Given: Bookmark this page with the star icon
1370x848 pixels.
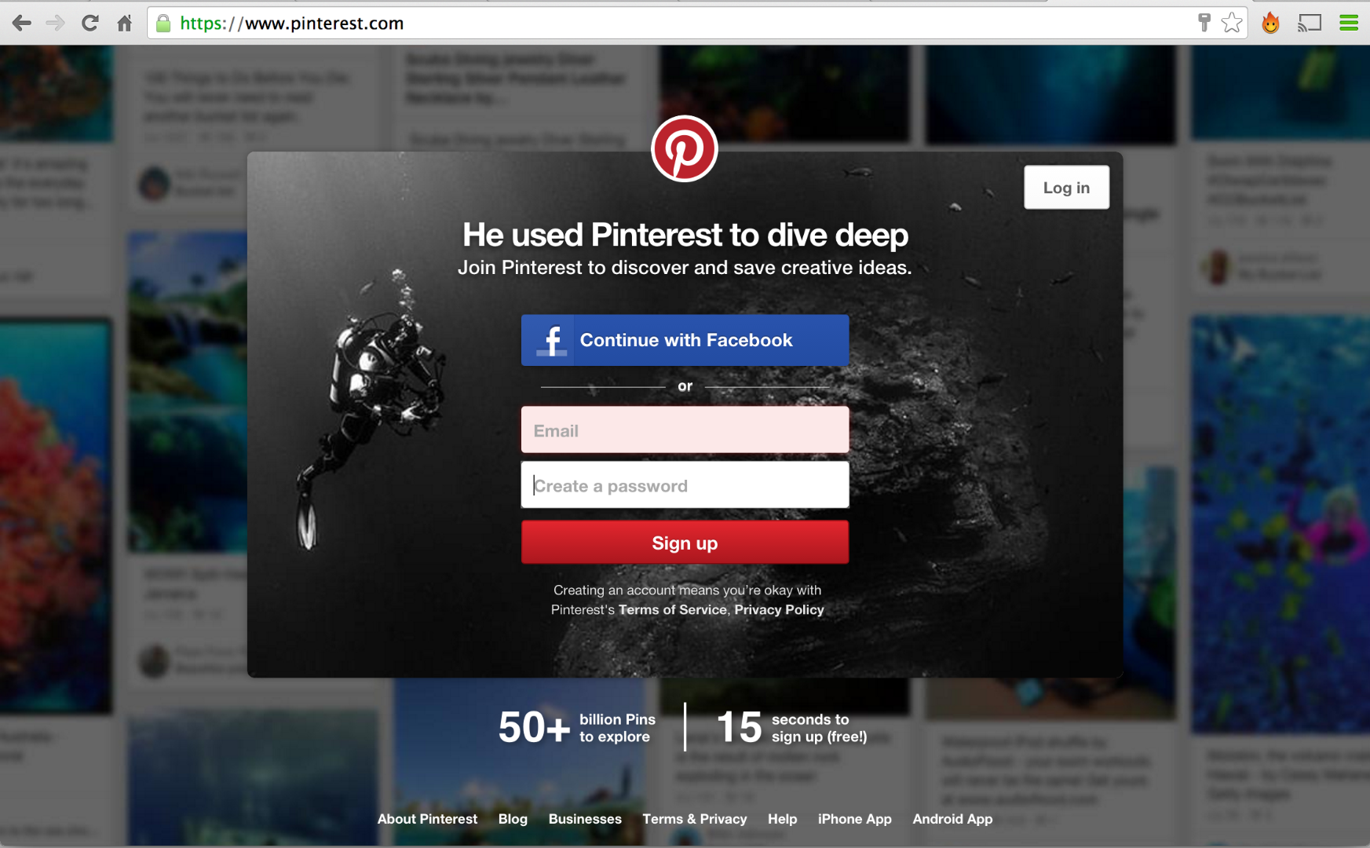Looking at the screenshot, I should coord(1232,23).
